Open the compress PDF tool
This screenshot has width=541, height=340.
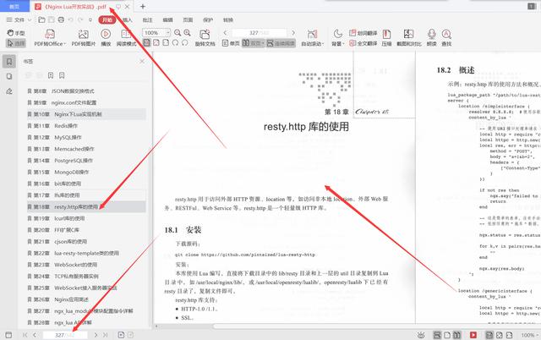click(x=386, y=37)
